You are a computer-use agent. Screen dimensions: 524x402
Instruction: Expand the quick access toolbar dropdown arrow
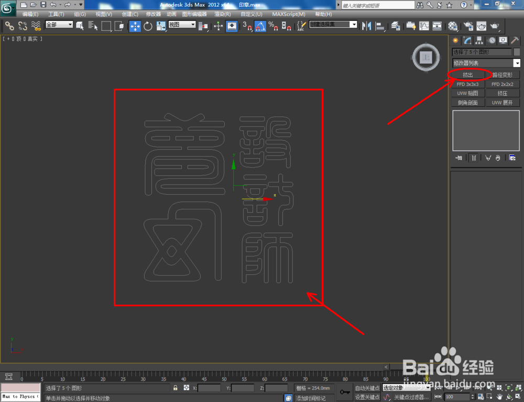coord(81,5)
